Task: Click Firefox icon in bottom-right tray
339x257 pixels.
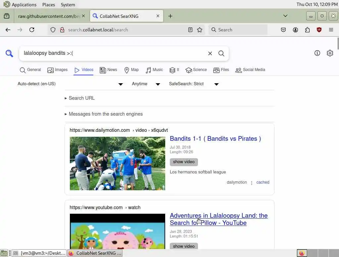Action: [x=302, y=253]
